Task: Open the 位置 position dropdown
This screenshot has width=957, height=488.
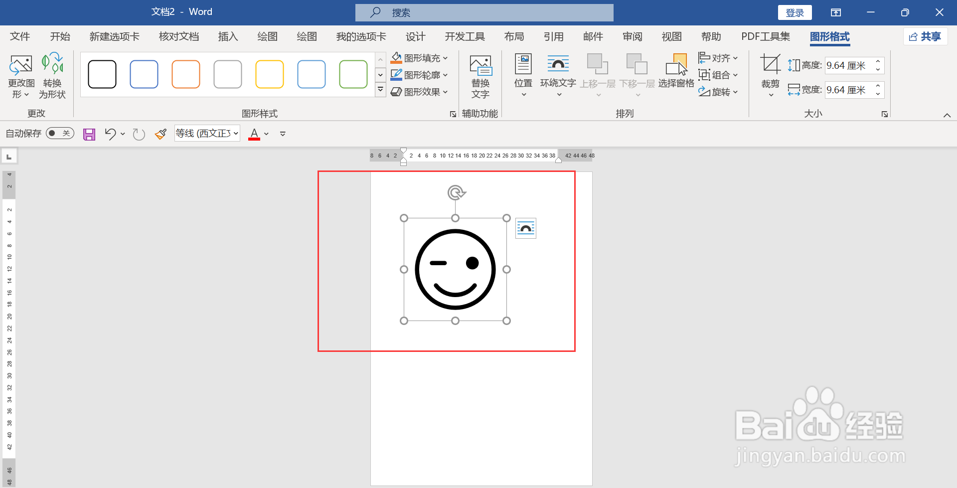Action: click(x=523, y=76)
